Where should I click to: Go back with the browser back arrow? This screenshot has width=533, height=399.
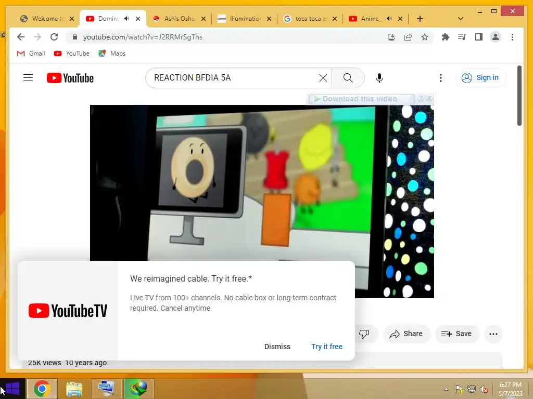tap(21, 37)
